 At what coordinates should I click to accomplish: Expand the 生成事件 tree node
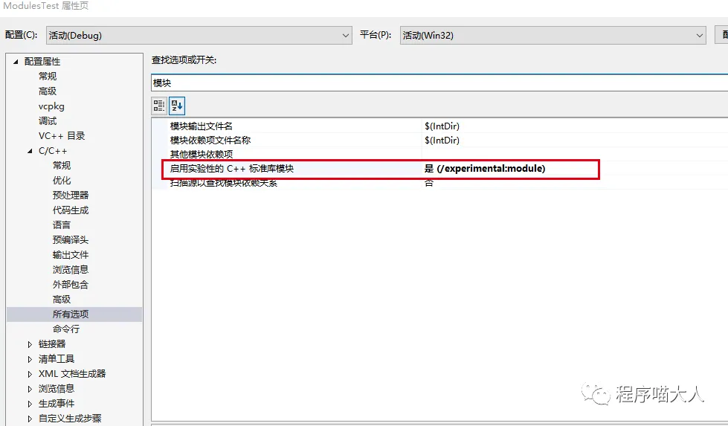tap(30, 404)
